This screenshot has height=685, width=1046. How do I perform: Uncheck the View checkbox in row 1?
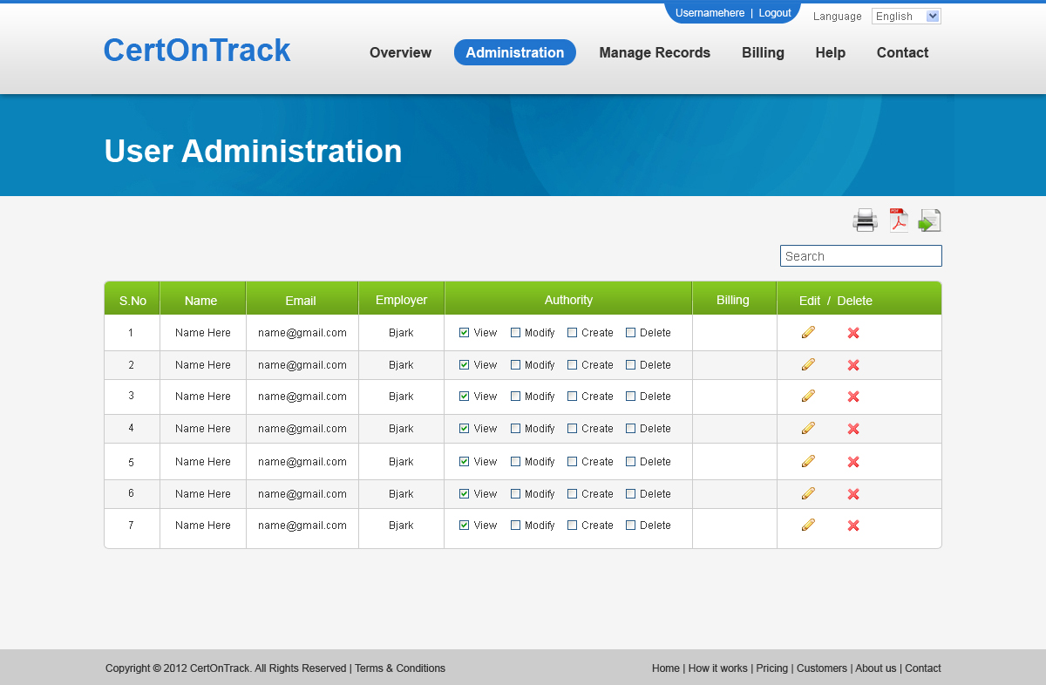[465, 333]
